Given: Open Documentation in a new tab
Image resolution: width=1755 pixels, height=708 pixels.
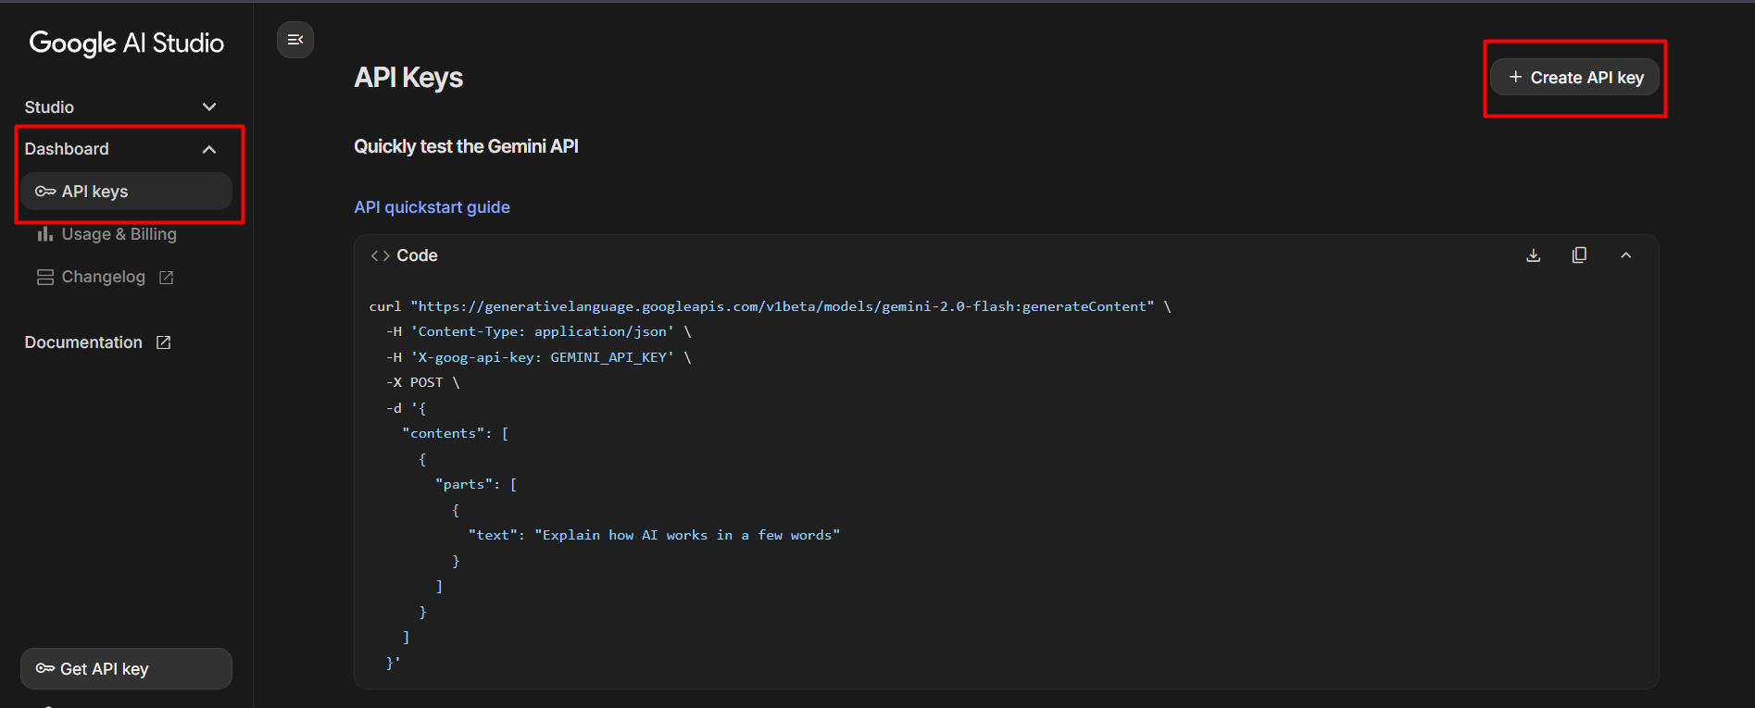Looking at the screenshot, I should click(x=98, y=342).
